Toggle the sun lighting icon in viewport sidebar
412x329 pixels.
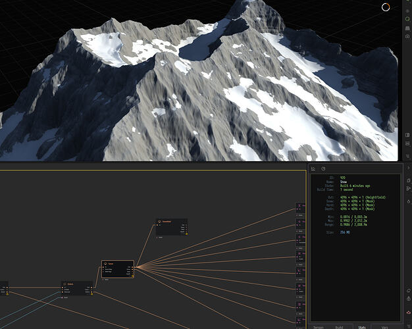coord(407,11)
